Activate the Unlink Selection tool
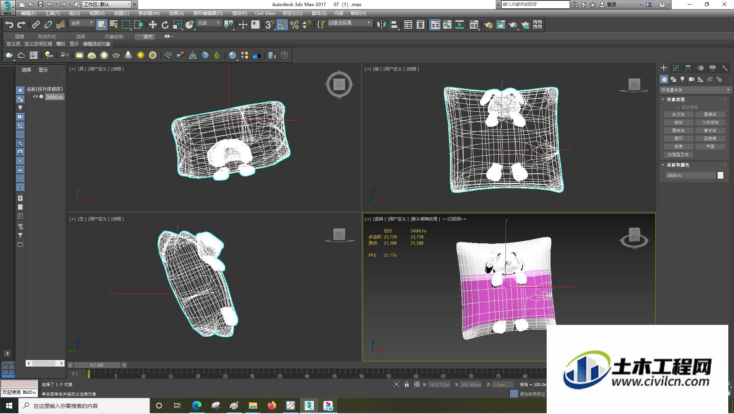 [48, 25]
